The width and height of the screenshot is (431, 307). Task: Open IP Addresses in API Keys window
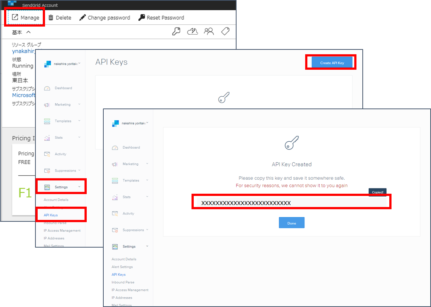(x=54, y=238)
